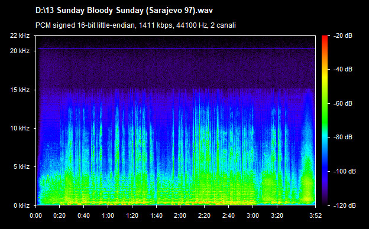Click the 20 kHz frequency label
The height and width of the screenshot is (229, 369).
click(x=20, y=51)
